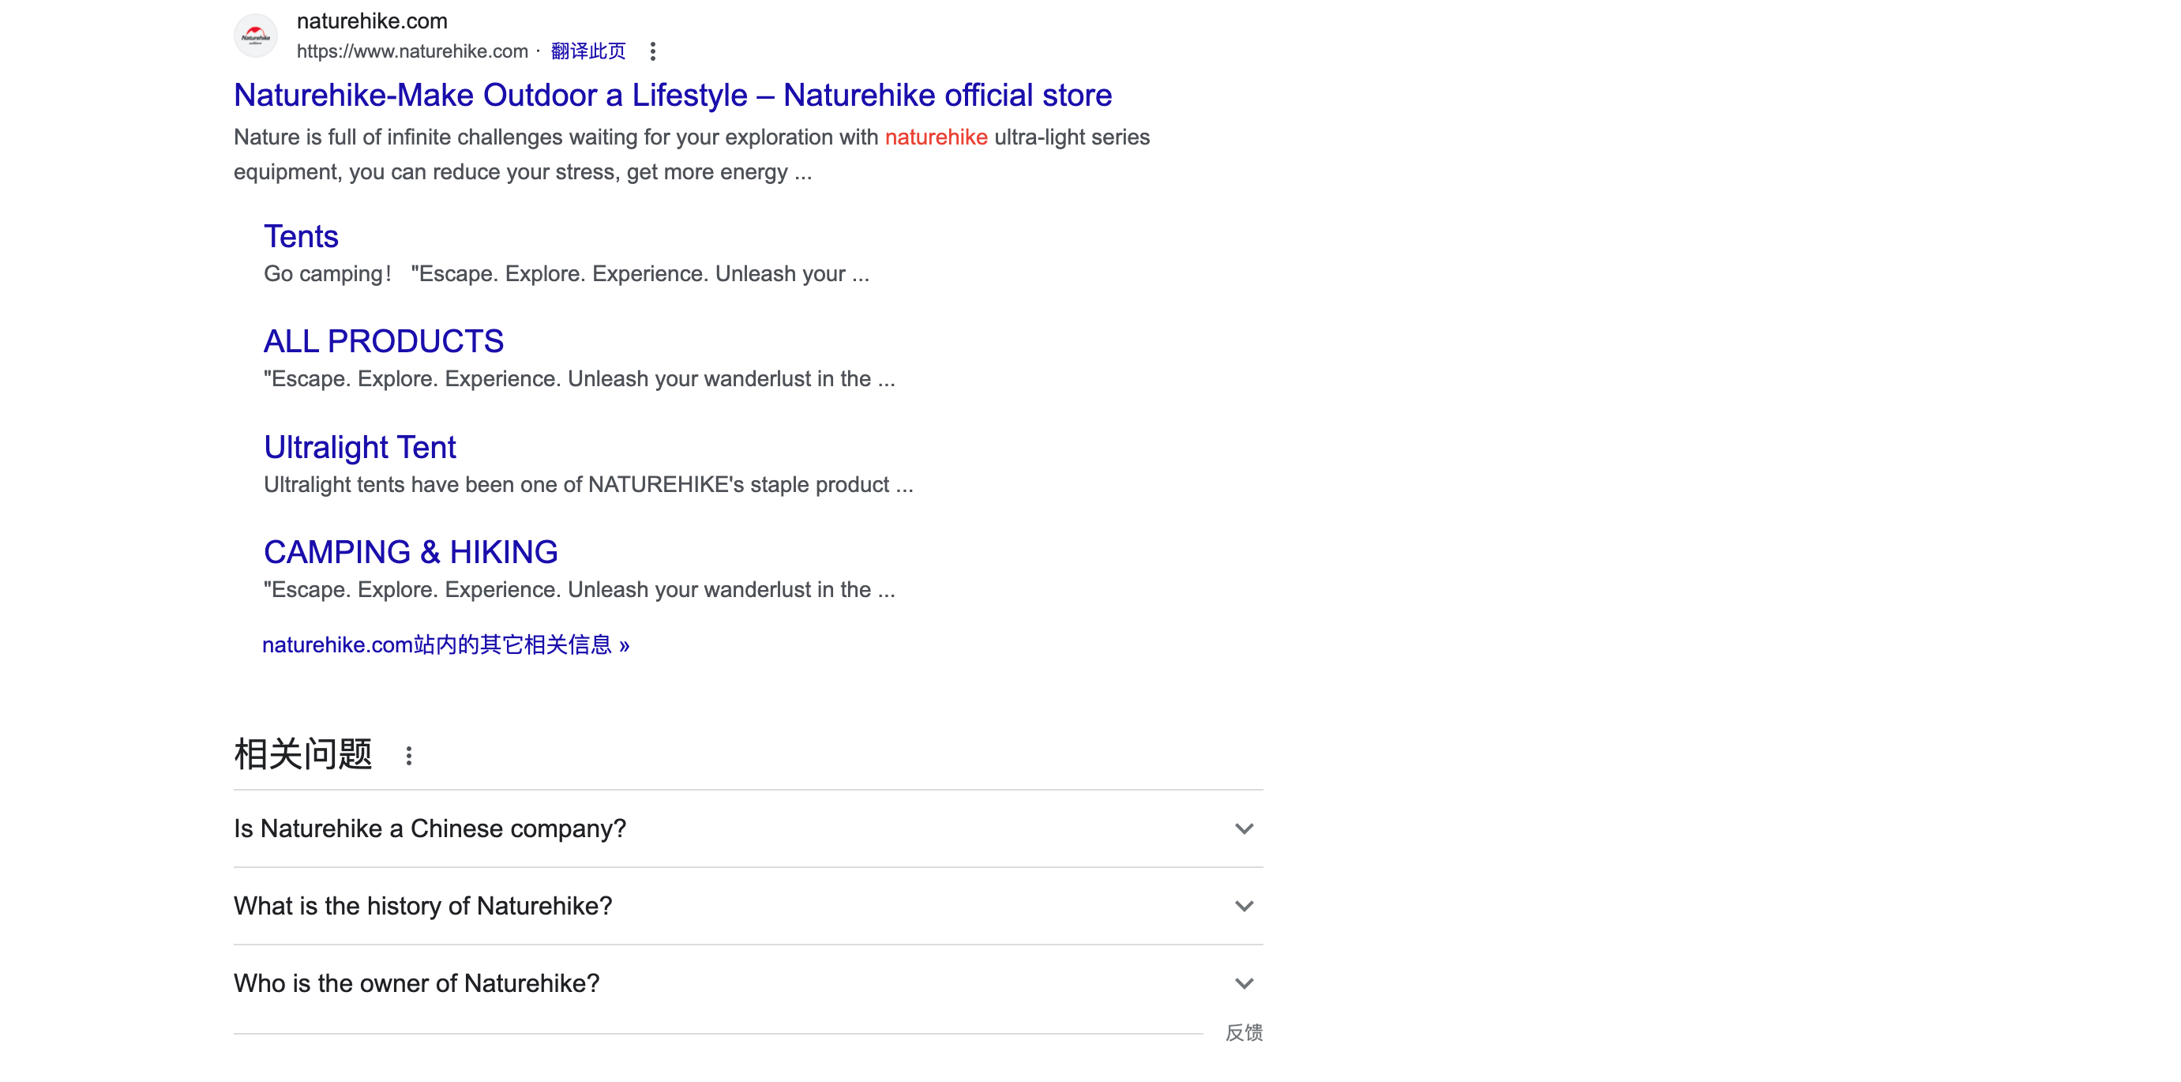The height and width of the screenshot is (1082, 2181).
Task: Click the 'Escape. Explore.' snippet under CAMPING & HIKING
Action: coord(579,590)
